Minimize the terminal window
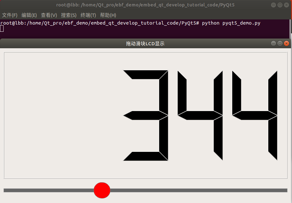 (x=273, y=5)
